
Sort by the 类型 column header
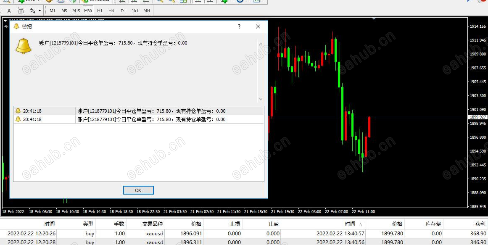pos(76,224)
